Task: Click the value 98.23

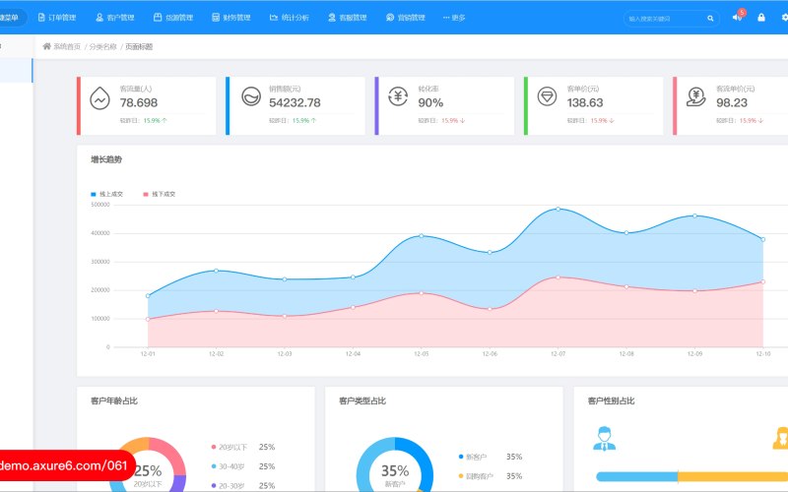Action: (732, 103)
